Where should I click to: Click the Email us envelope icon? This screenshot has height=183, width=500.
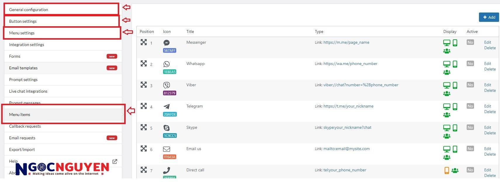[167, 149]
